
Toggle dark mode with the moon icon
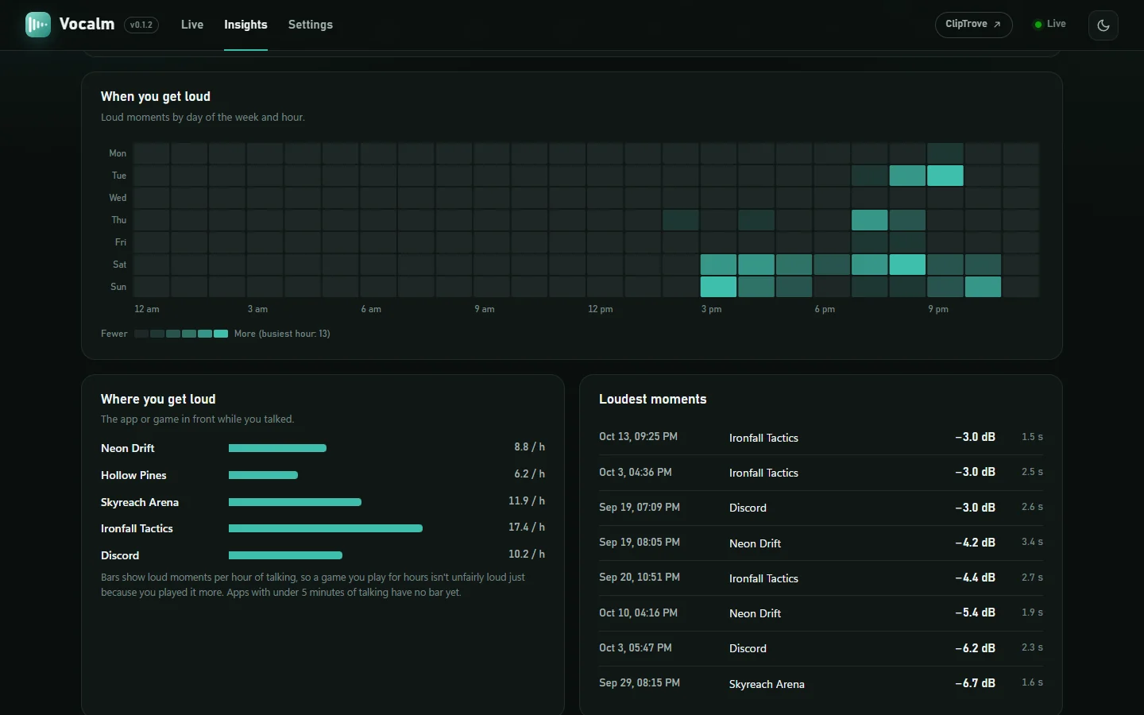1103,25
